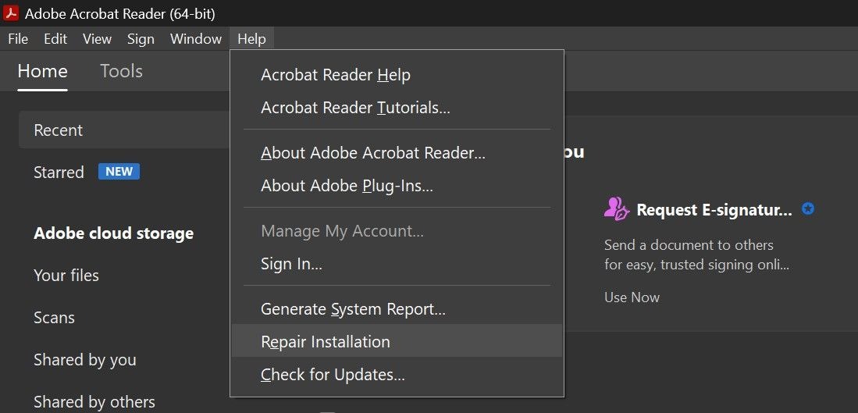Open the Edit menu
Viewport: 858px width, 413px height.
55,39
